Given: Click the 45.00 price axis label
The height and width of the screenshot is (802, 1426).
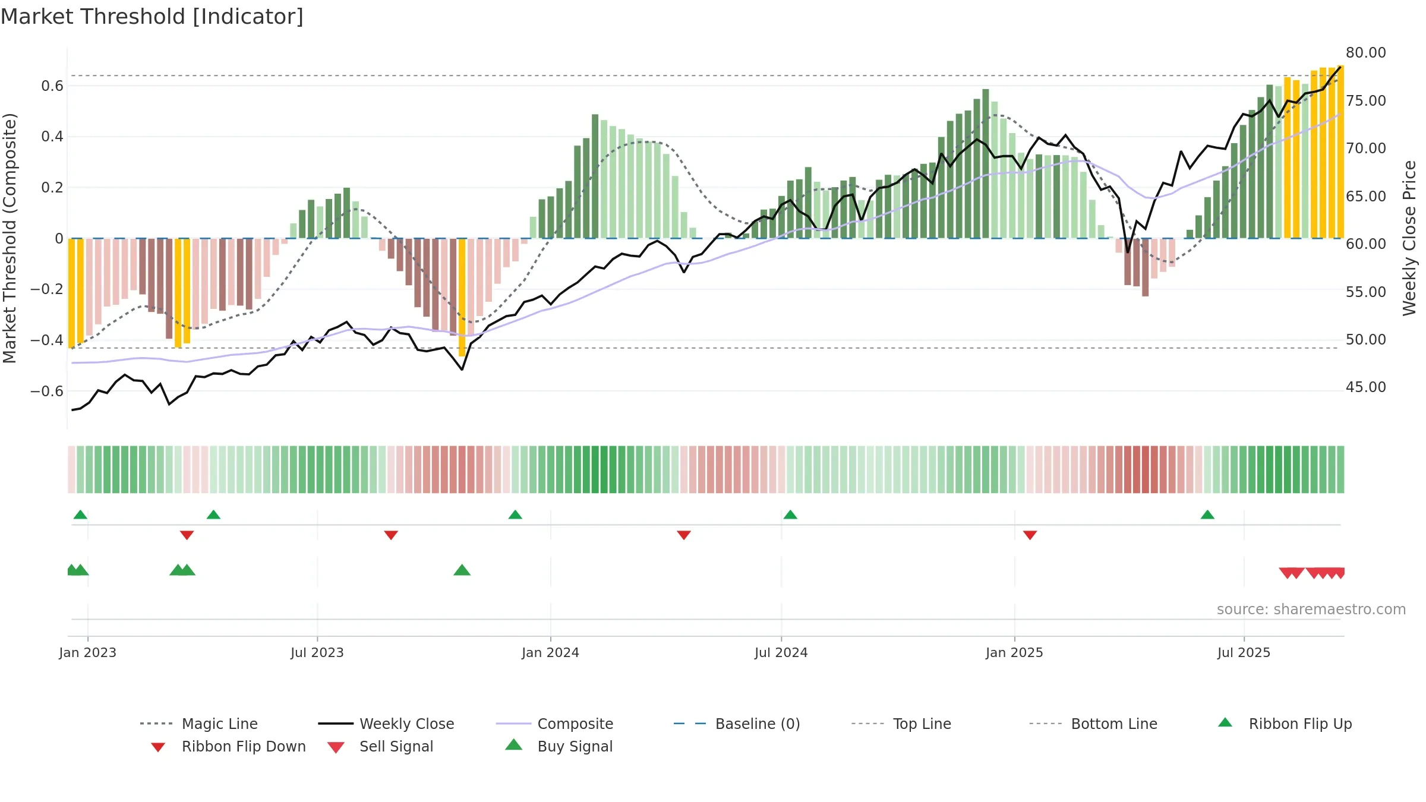Looking at the screenshot, I should (1365, 387).
